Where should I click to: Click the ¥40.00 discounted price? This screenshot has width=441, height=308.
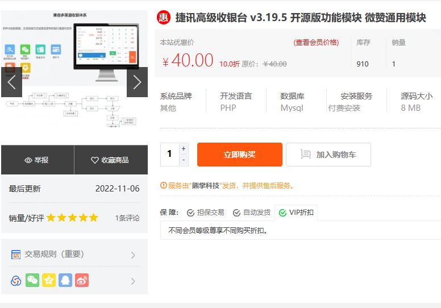click(188, 60)
